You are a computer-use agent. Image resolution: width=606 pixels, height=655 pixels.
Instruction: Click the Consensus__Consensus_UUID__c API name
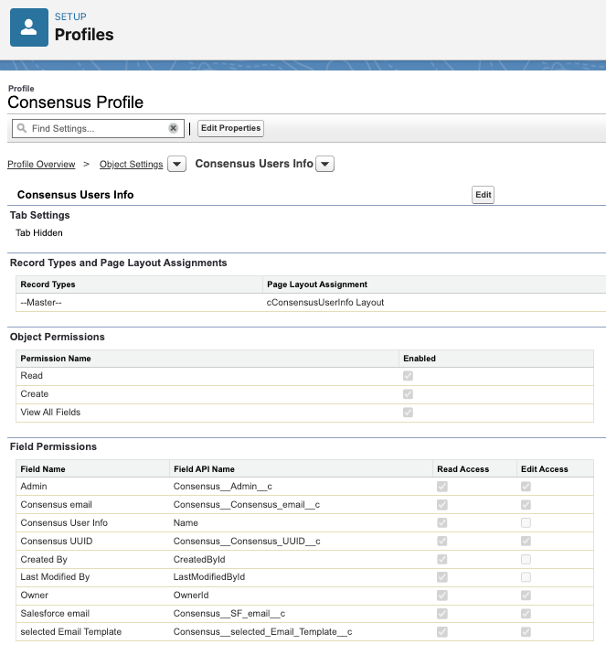click(x=247, y=542)
